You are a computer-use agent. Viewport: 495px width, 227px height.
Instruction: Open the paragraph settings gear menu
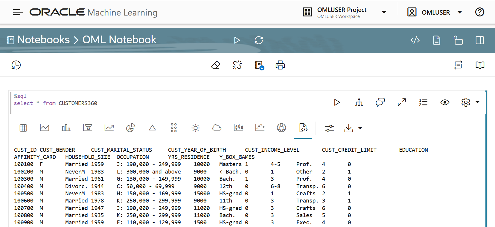pyautogui.click(x=466, y=102)
